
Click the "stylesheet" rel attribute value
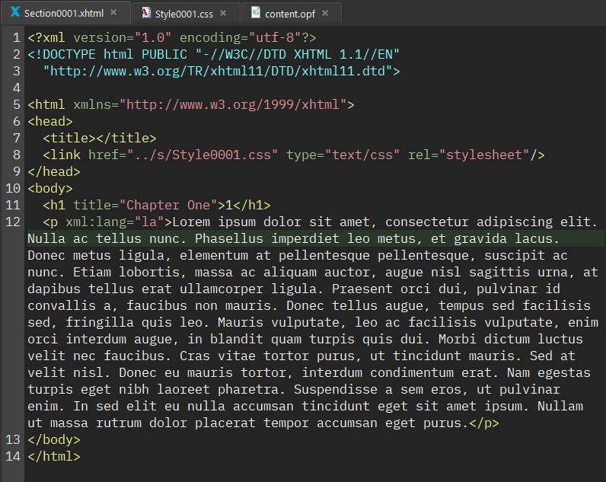[484, 155]
